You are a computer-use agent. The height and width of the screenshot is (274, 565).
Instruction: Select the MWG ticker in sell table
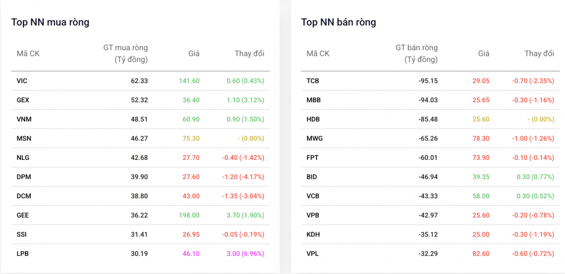pyautogui.click(x=315, y=138)
